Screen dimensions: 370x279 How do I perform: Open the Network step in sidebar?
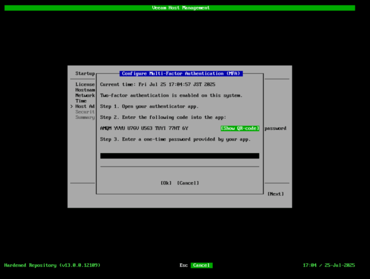tap(85, 95)
